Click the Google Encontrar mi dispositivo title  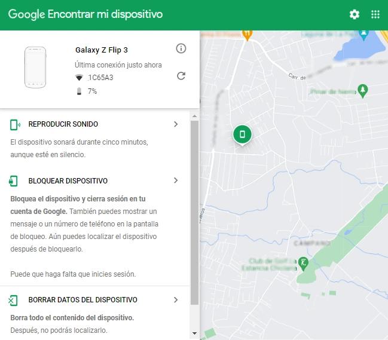[85, 14]
